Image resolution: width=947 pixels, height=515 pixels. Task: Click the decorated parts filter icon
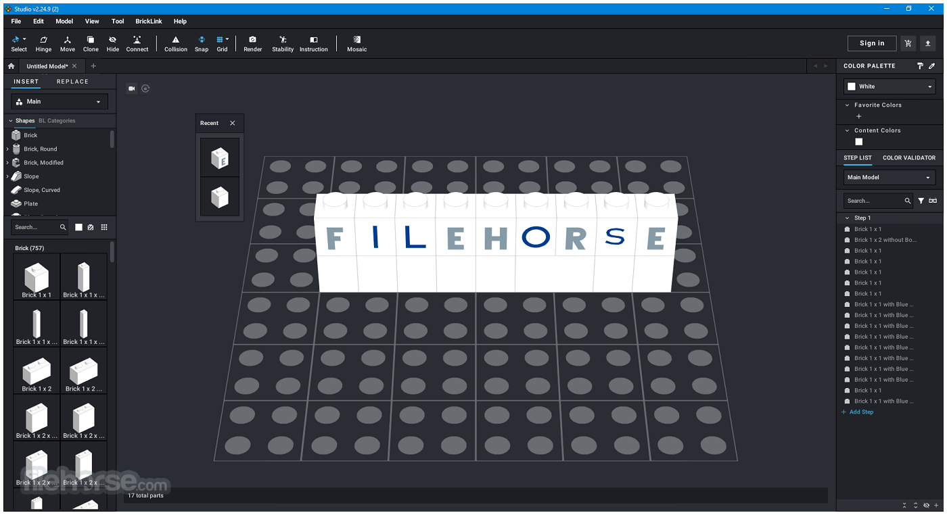click(91, 227)
